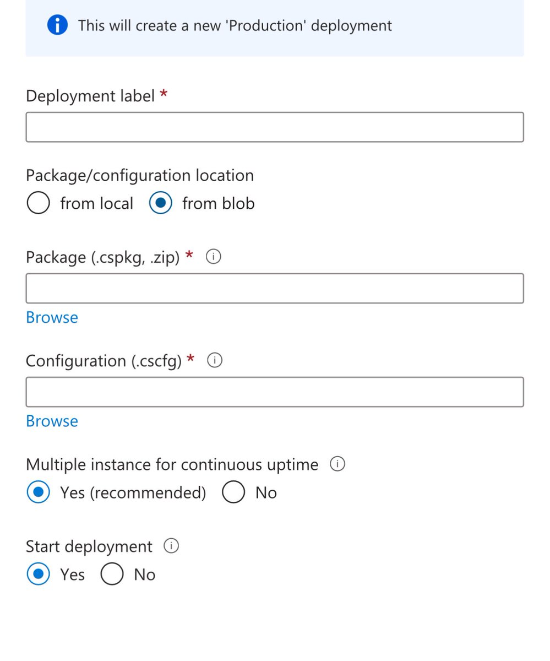The width and height of the screenshot is (550, 661).
Task: Click the Configuration (.cscfg) input field
Action: point(275,392)
